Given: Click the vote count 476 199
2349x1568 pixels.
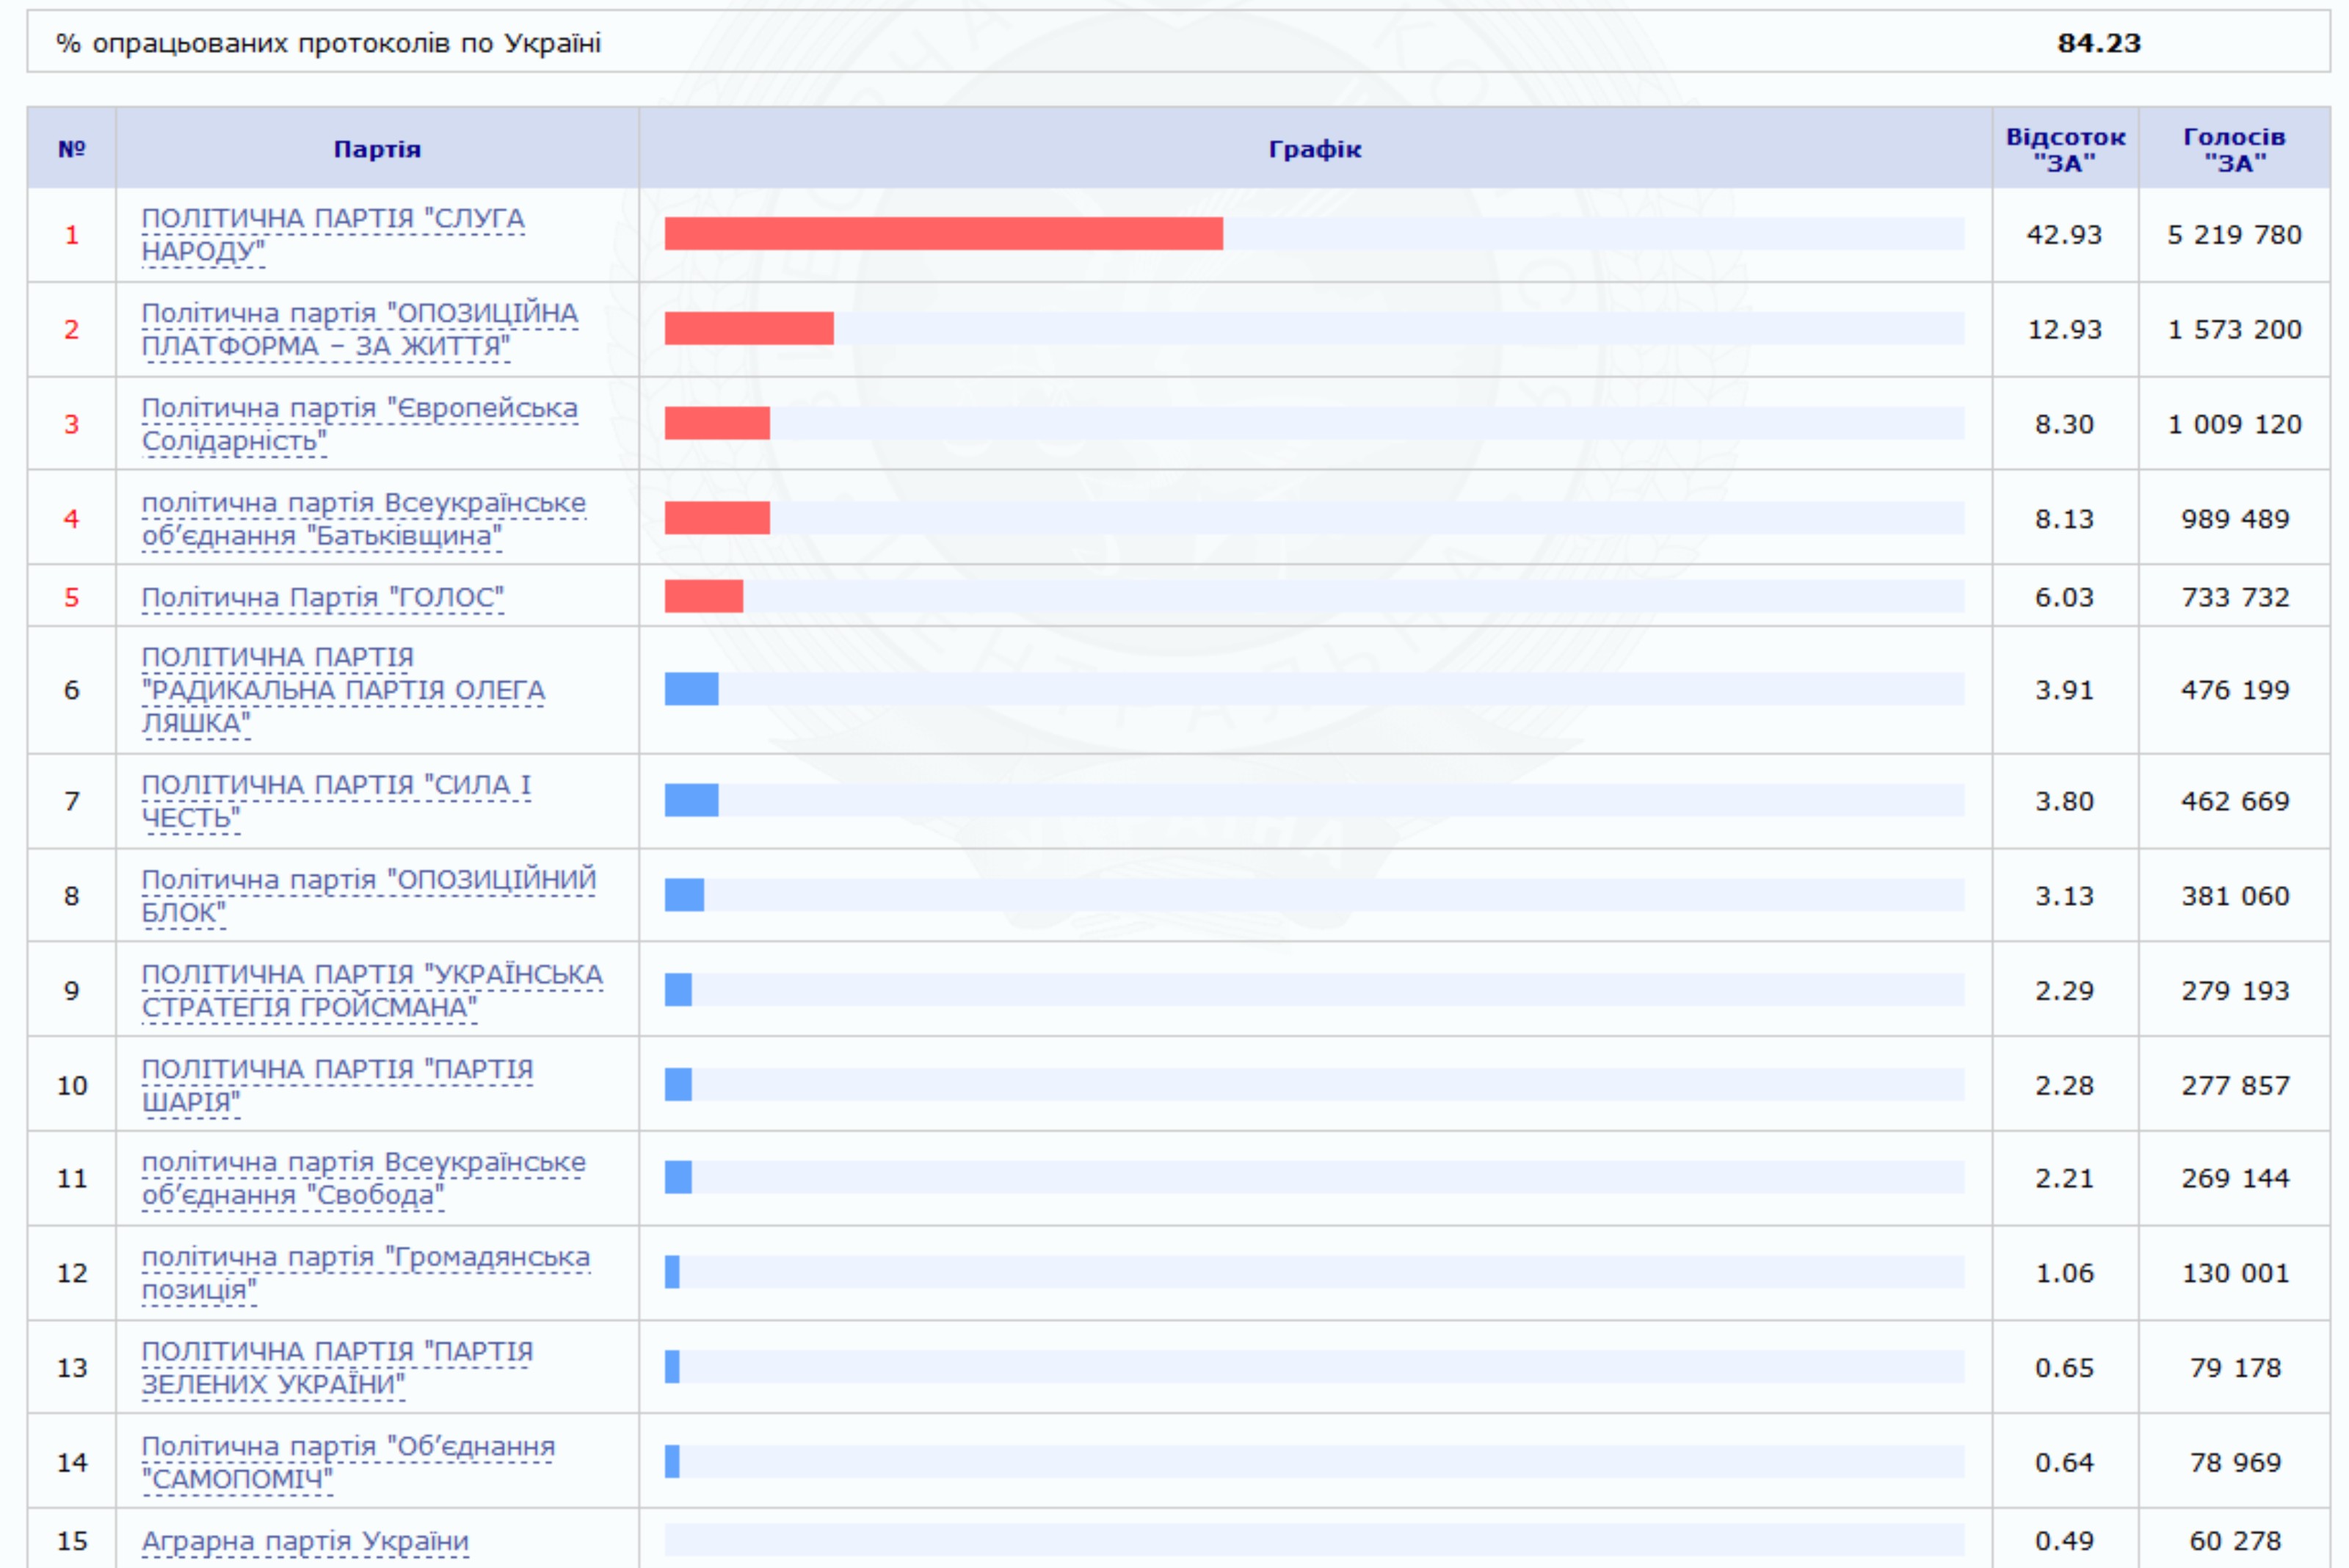Looking at the screenshot, I should (x=2236, y=691).
